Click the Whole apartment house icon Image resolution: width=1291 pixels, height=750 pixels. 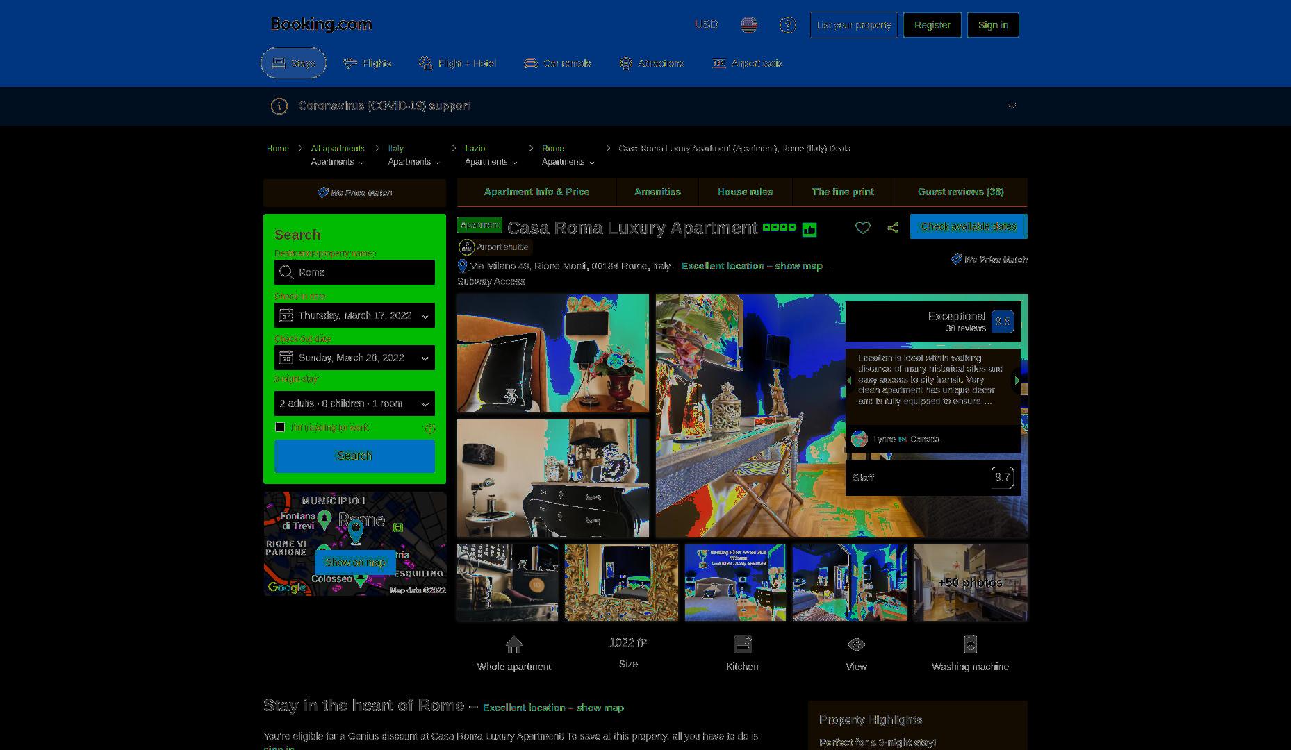pyautogui.click(x=514, y=645)
